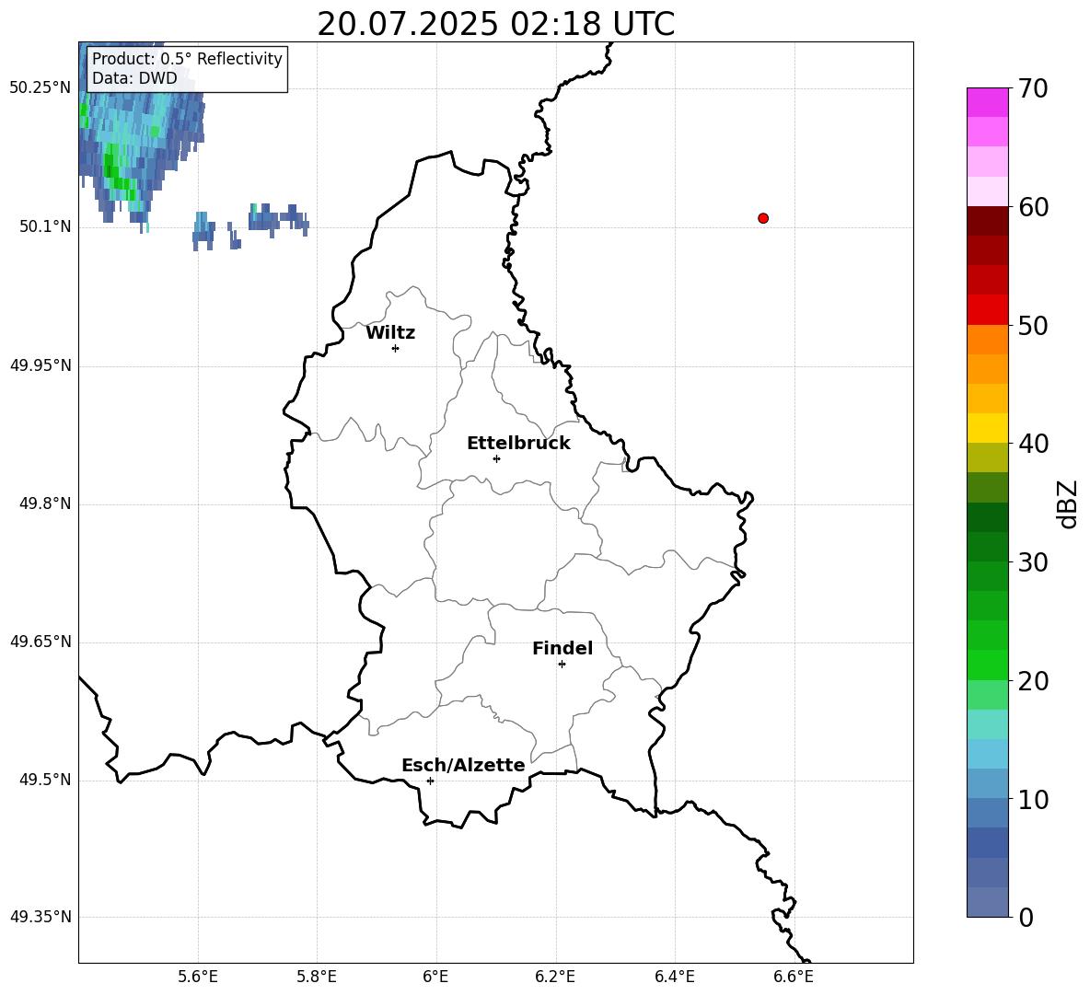Click the 50.1°N latitude label

click(45, 227)
